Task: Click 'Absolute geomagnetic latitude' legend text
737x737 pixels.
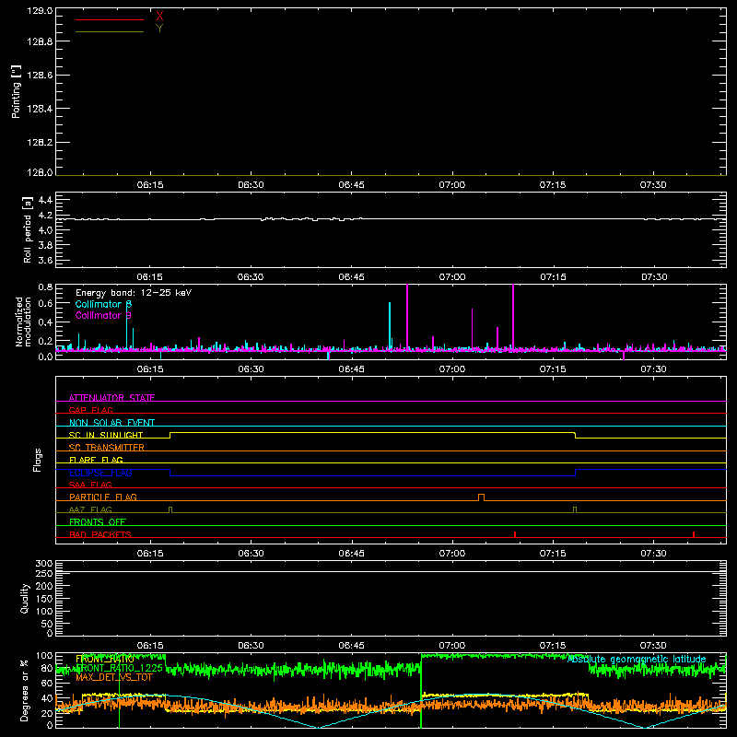Action: click(x=637, y=659)
